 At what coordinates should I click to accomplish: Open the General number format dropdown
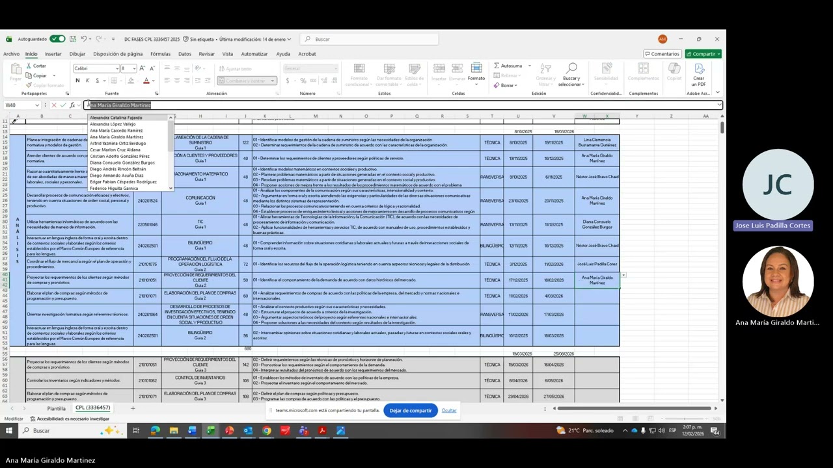336,68
